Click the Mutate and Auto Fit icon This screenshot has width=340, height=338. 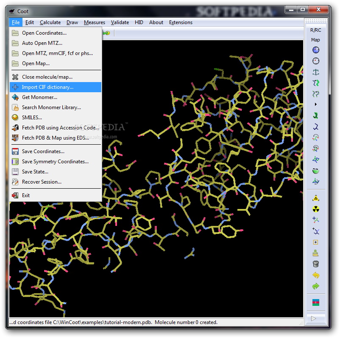click(x=316, y=198)
